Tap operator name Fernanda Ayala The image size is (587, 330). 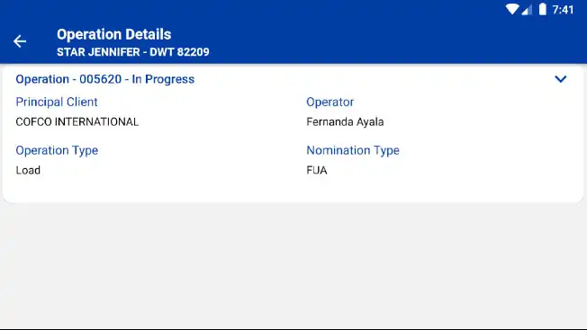[x=345, y=121]
